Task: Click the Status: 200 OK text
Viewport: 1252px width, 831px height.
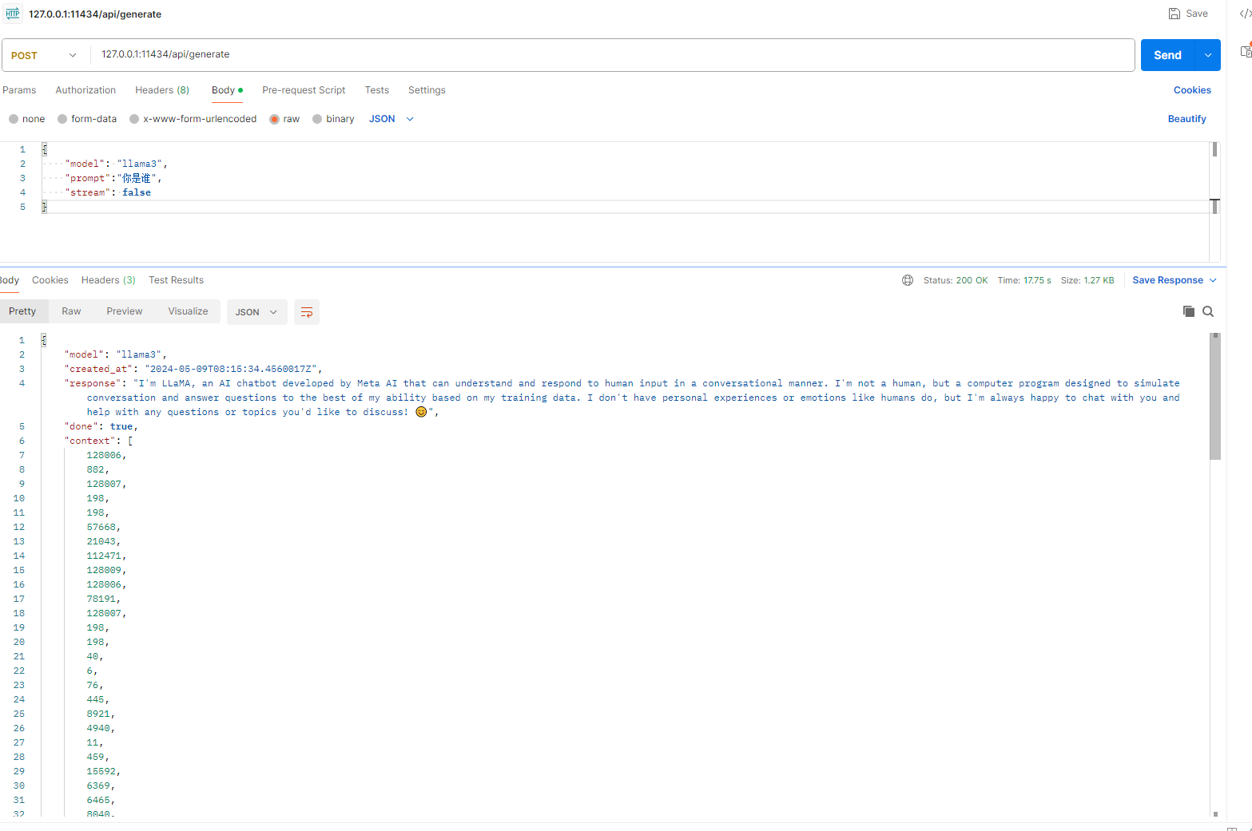Action: [x=956, y=280]
